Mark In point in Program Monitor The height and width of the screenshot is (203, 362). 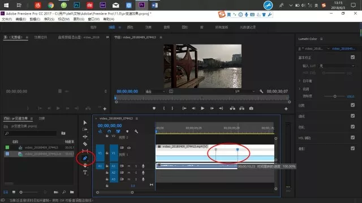pyautogui.click(x=164, y=108)
